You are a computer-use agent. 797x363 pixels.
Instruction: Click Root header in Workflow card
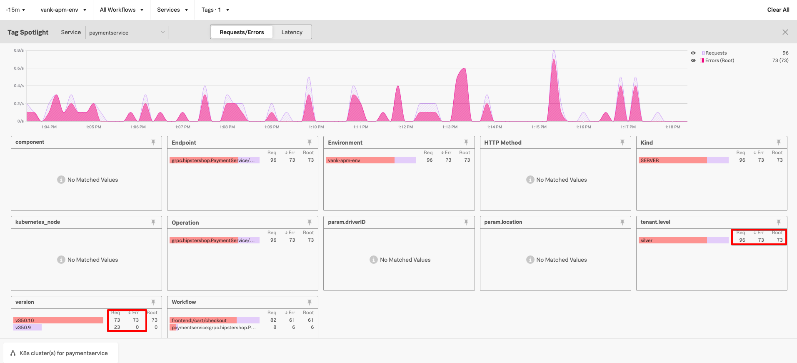tap(308, 313)
